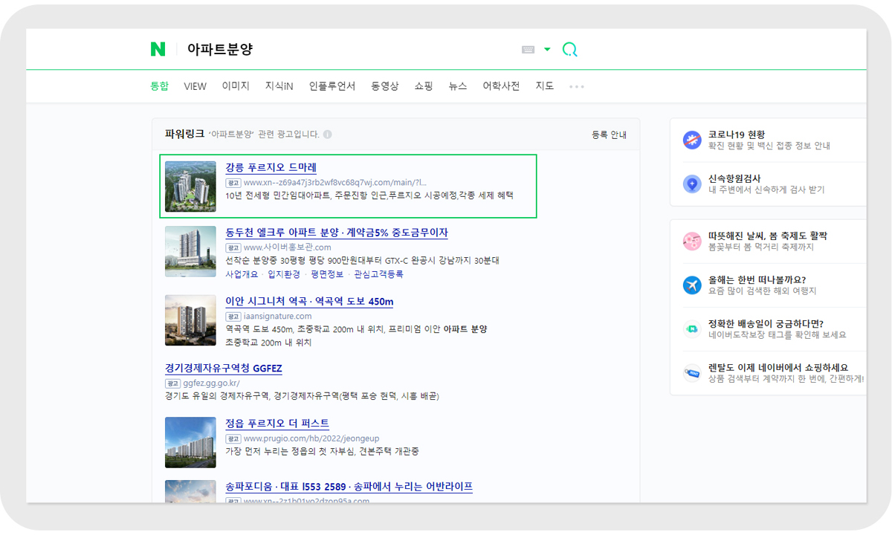Click the 내 주변에서 신속하게 검사 받기 text
The height and width of the screenshot is (538, 892).
(x=766, y=190)
